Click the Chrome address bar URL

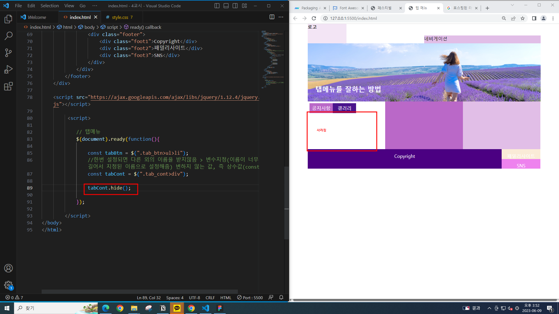[x=353, y=18]
